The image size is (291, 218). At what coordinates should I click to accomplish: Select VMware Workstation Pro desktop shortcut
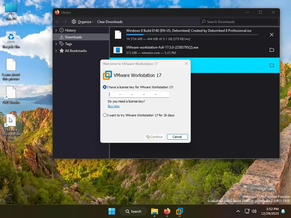click(11, 127)
